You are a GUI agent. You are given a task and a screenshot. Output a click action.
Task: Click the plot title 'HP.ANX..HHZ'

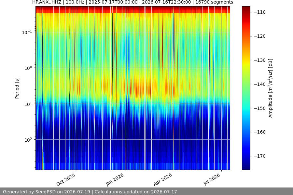(x=47, y=2)
